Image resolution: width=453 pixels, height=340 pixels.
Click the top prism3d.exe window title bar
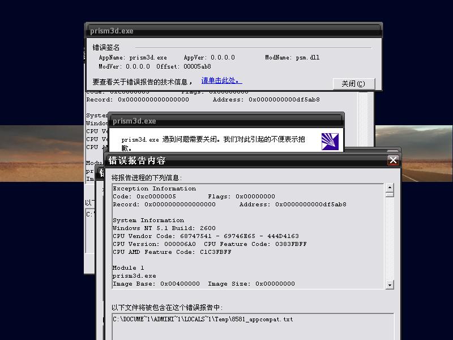click(234, 31)
